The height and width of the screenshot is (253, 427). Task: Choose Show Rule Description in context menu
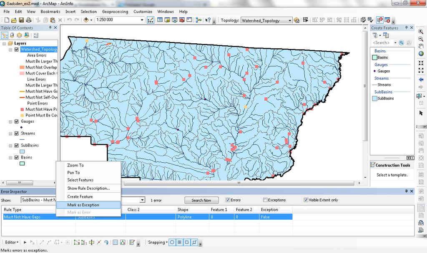coord(88,188)
